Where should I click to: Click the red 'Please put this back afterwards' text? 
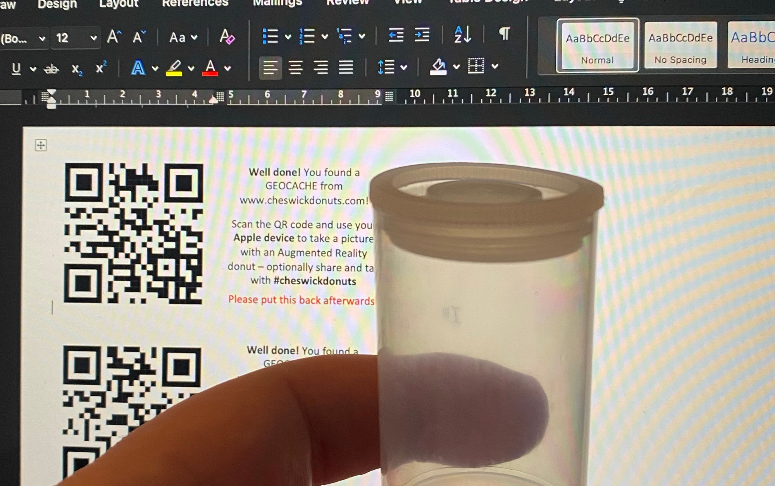click(301, 300)
